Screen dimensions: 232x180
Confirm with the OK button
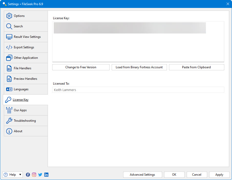pos(174,175)
